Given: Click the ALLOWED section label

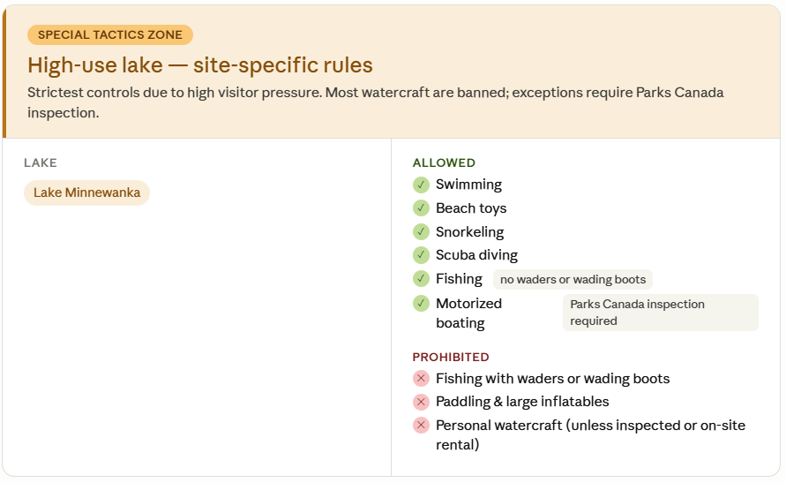Looking at the screenshot, I should 444,163.
